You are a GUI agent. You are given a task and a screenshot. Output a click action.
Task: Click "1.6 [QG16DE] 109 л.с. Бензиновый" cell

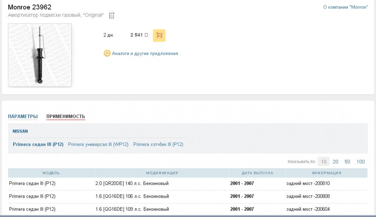tap(132, 209)
